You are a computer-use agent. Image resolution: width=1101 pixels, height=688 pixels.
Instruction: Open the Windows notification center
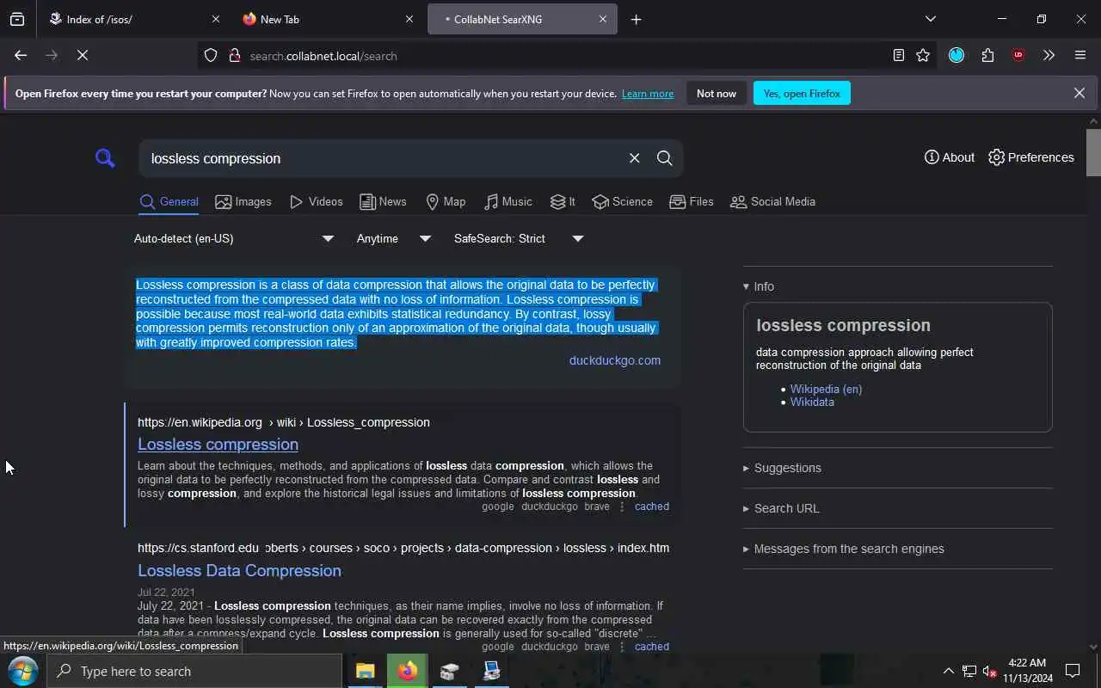coord(1073,671)
